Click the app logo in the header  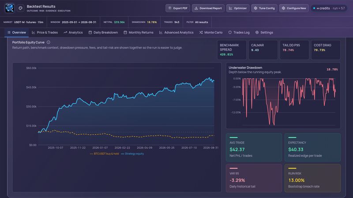[10, 8]
